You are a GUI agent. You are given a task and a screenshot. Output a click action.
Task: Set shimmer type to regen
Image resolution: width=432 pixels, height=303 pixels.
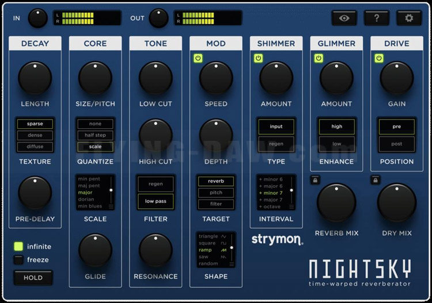point(276,144)
